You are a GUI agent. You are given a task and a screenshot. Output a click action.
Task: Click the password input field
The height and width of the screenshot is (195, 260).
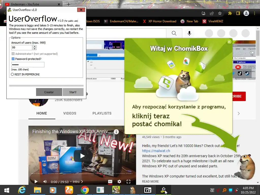click(x=28, y=65)
